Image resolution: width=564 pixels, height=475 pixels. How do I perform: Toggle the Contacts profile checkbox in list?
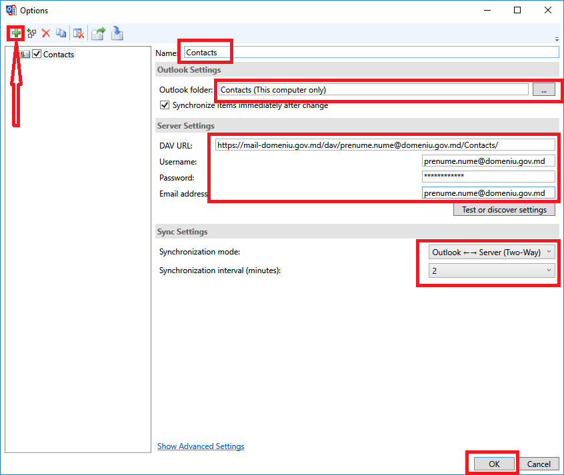click(x=37, y=54)
